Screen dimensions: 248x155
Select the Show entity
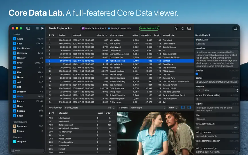(x=28, y=116)
